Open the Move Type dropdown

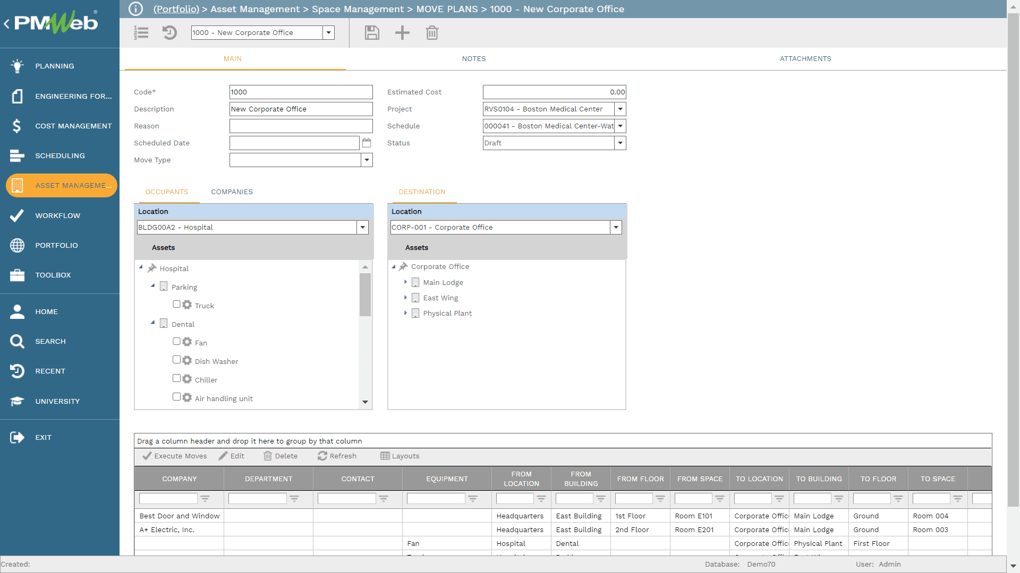(x=367, y=160)
